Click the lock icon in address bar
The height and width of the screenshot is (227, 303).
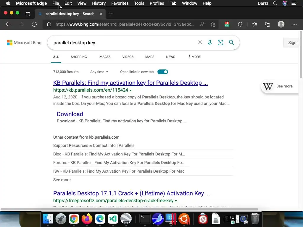tap(49, 24)
